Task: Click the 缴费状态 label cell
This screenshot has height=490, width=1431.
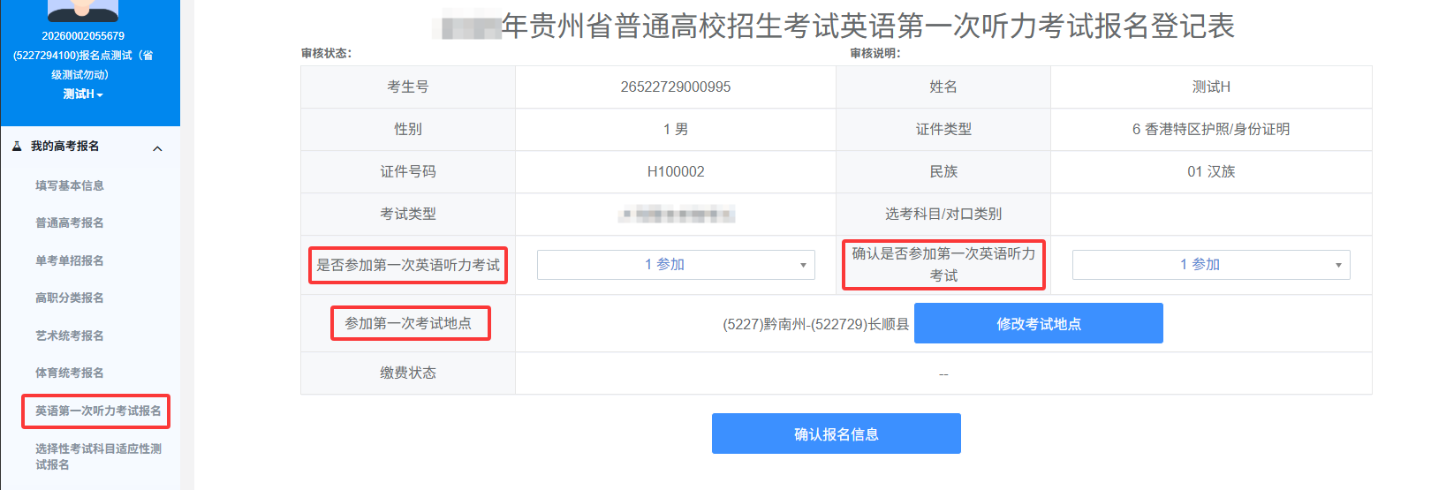Action: point(408,373)
